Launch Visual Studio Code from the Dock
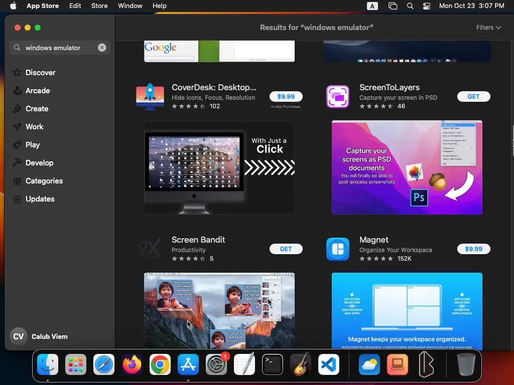The image size is (514, 385). pyautogui.click(x=328, y=364)
